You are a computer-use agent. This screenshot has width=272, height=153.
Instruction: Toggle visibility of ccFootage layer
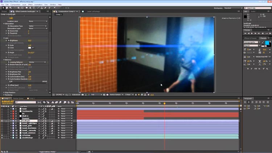(2, 135)
